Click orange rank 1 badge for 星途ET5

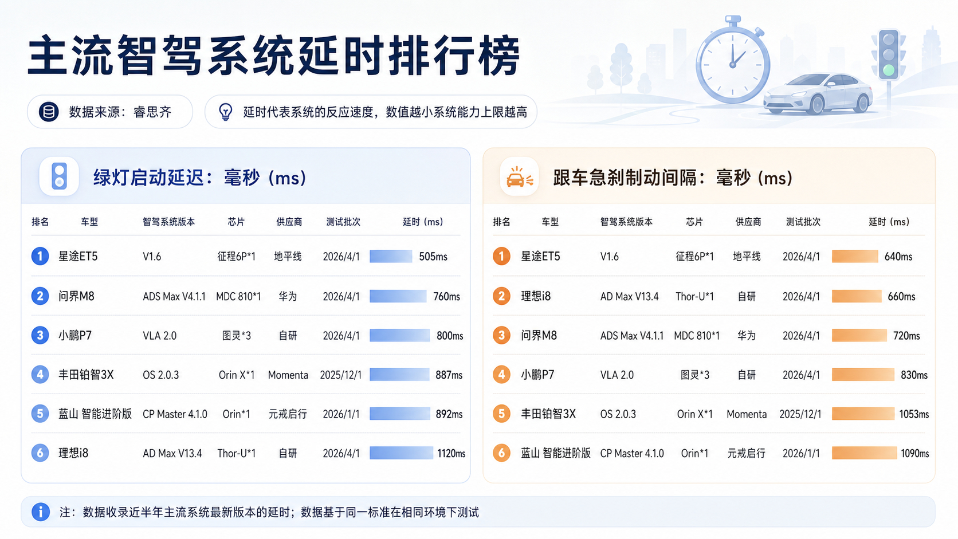501,255
